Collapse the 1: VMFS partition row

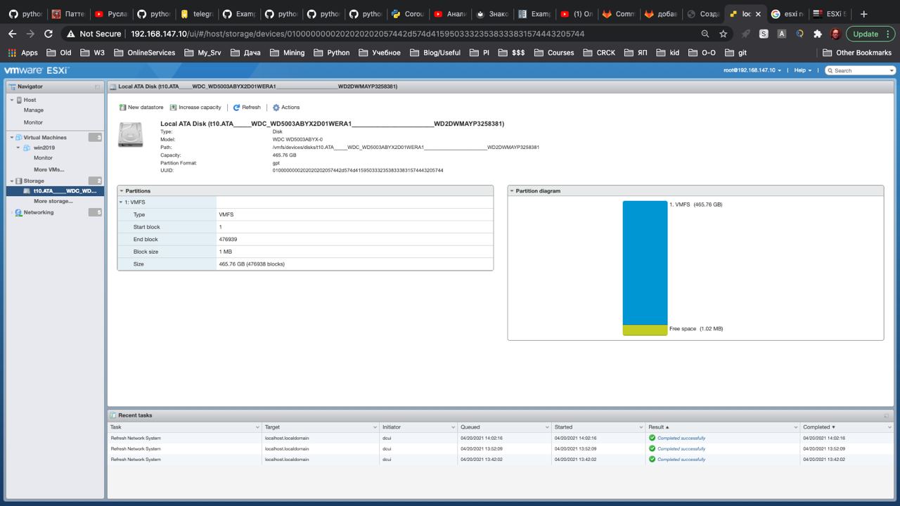tap(121, 202)
